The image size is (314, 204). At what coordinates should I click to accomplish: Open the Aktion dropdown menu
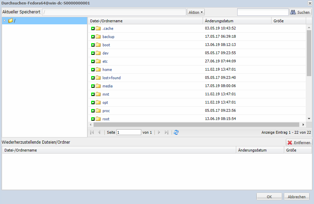pyautogui.click(x=196, y=12)
